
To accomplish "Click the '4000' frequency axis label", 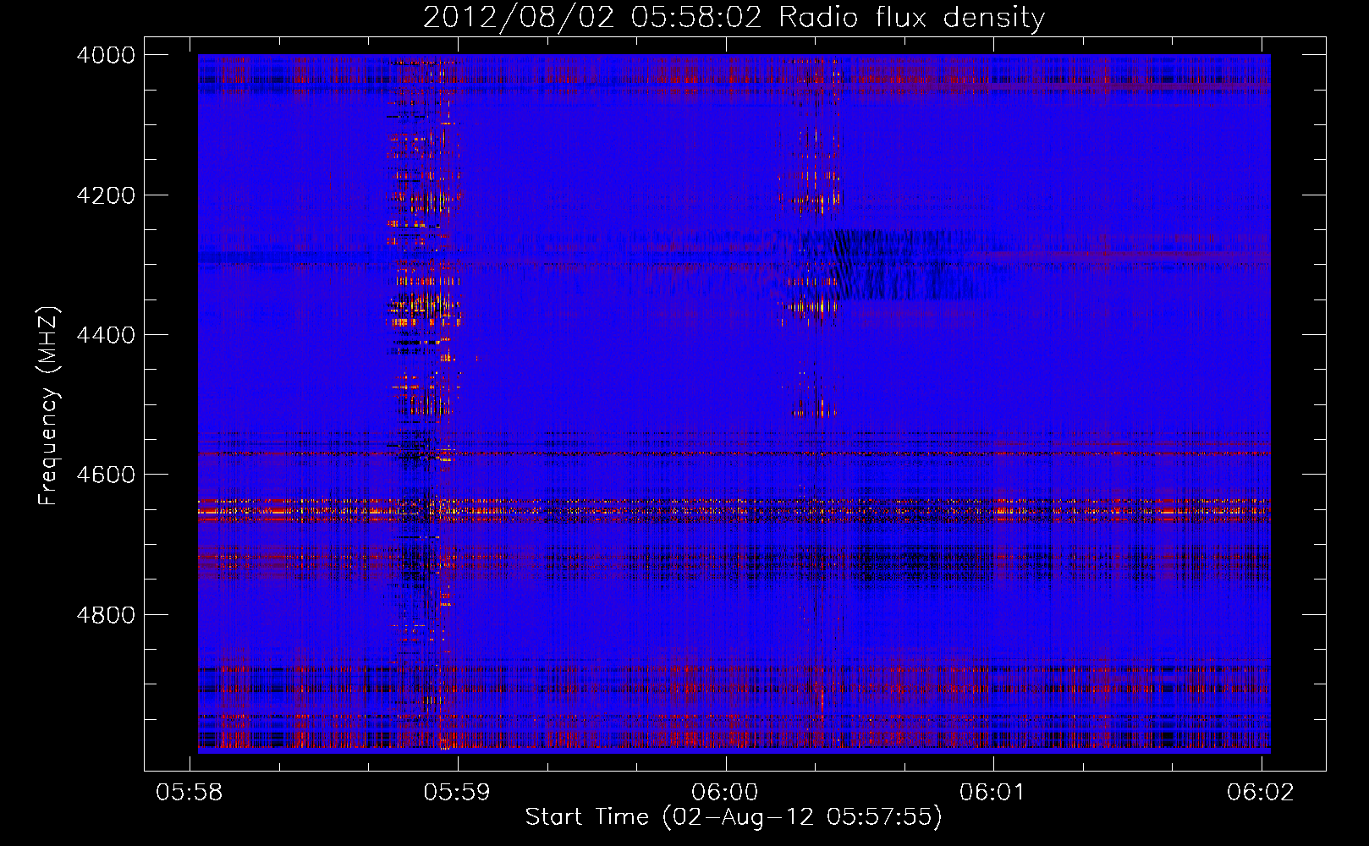I will (x=106, y=55).
